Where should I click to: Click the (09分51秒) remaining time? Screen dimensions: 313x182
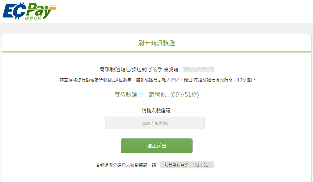185,94
